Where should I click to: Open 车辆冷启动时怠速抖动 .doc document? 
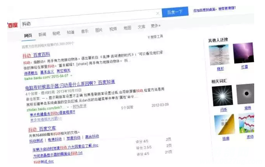point(66,147)
